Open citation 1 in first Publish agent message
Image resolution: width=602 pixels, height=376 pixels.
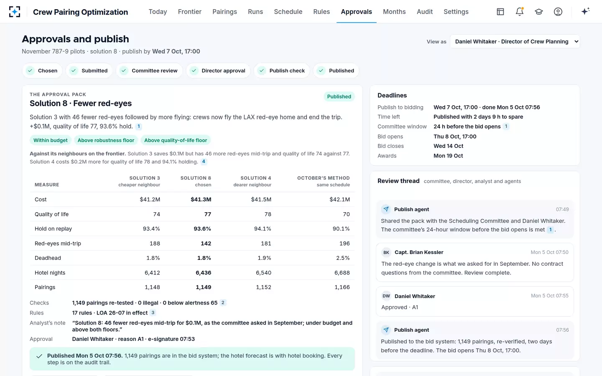(551, 229)
